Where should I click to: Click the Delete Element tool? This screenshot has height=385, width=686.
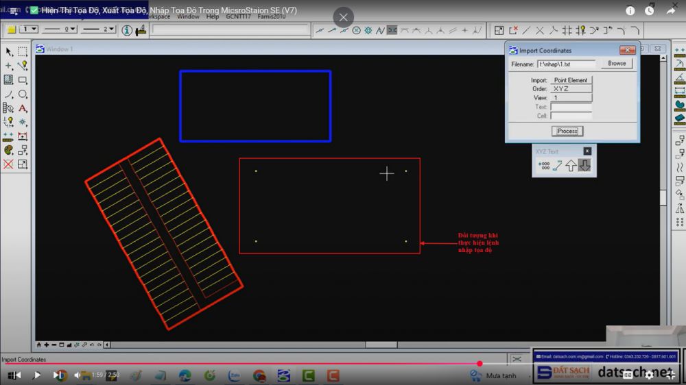point(8,164)
